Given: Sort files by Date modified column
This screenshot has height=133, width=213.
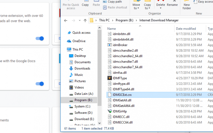Looking at the screenshot, I should coord(186,29).
